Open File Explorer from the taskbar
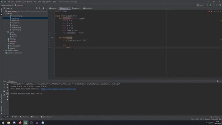The height and width of the screenshot is (125, 222). point(9,123)
